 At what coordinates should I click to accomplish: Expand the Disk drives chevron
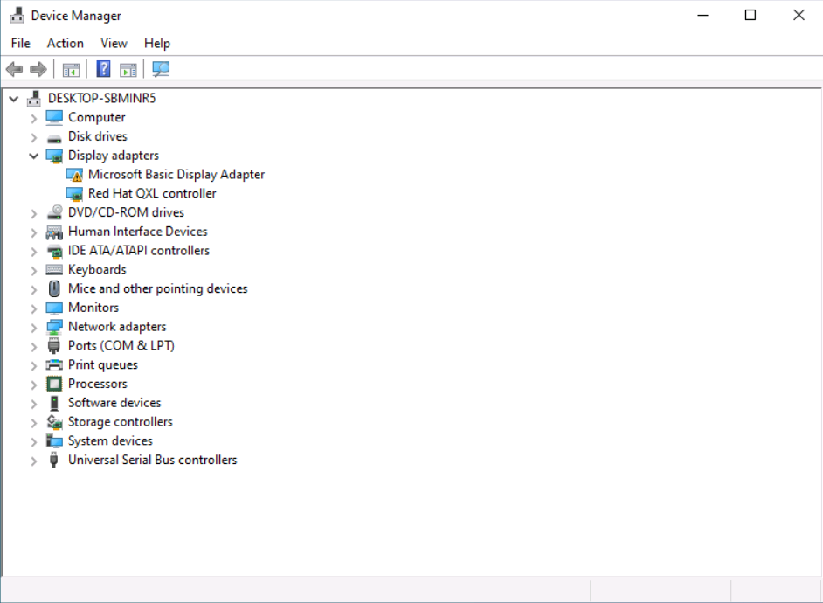pyautogui.click(x=33, y=137)
